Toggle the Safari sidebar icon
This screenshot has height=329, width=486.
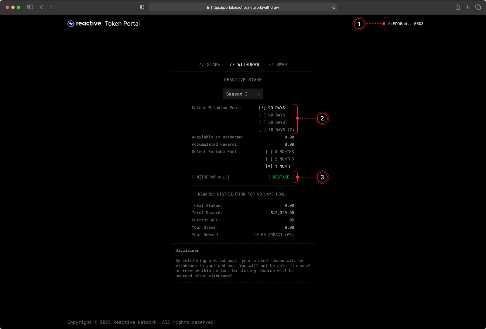pyautogui.click(x=30, y=7)
